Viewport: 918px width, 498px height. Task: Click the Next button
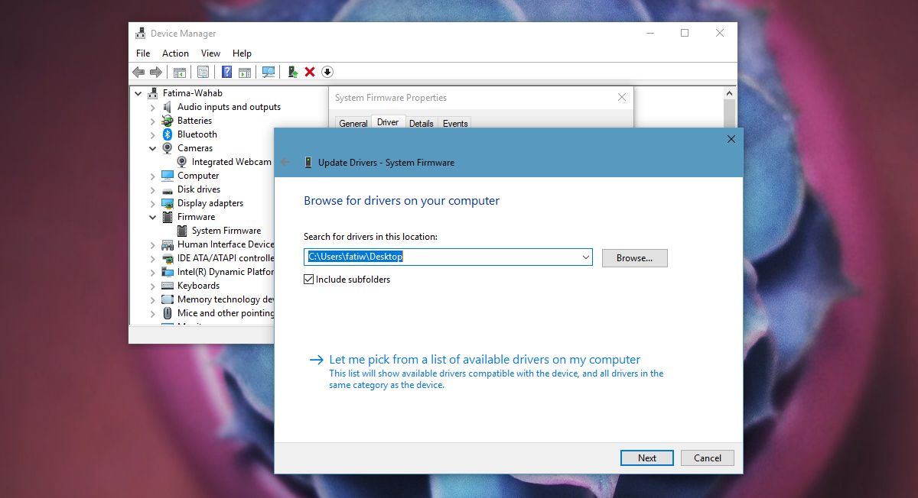tap(647, 458)
